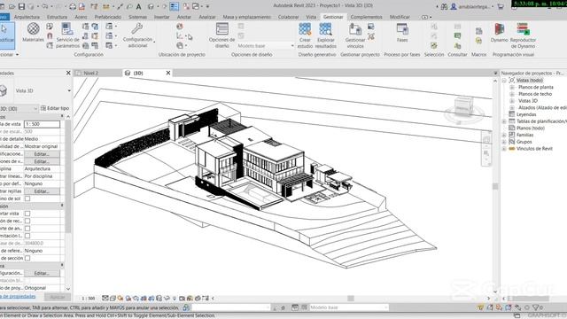Open Servicio de parámetros

tap(67, 35)
